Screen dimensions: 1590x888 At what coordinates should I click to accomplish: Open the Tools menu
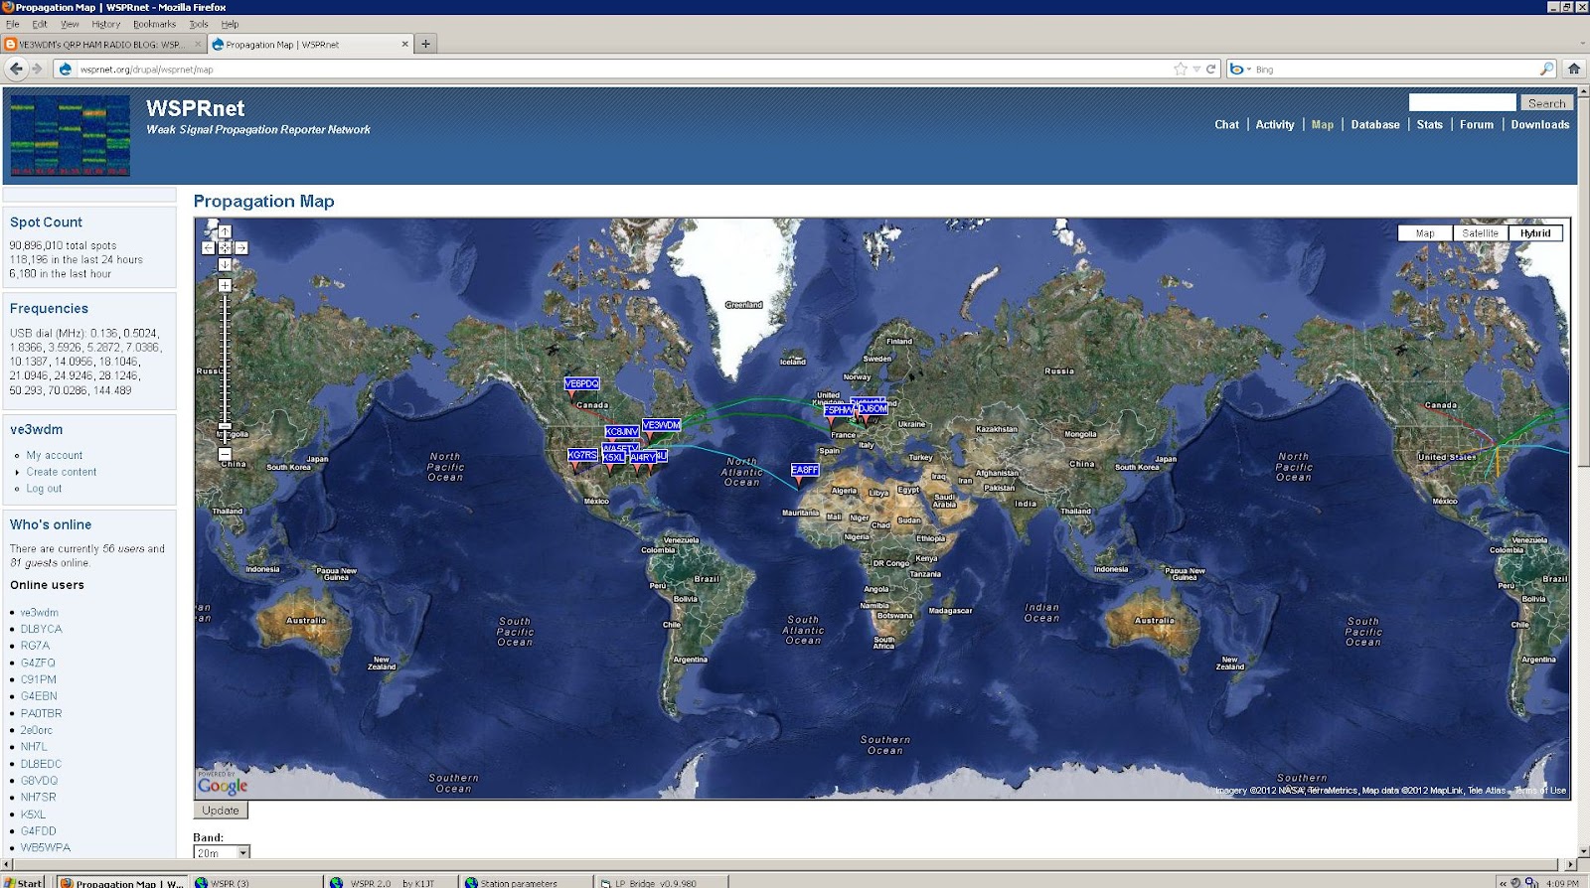(x=199, y=24)
